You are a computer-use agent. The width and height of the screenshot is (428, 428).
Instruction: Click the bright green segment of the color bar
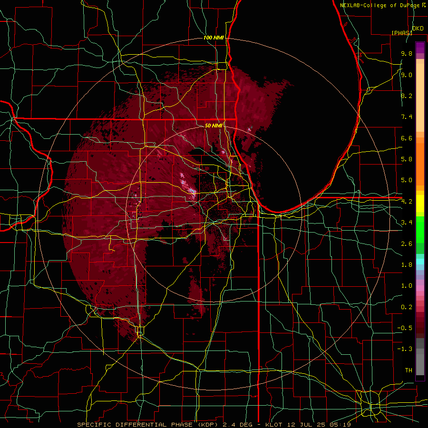pyautogui.click(x=420, y=229)
